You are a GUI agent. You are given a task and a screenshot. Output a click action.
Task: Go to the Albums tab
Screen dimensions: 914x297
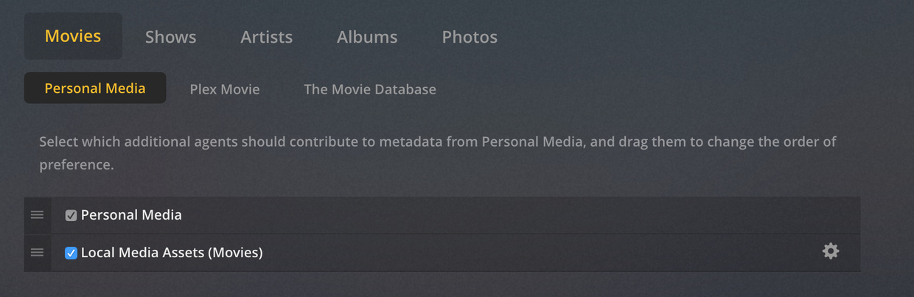tap(367, 37)
